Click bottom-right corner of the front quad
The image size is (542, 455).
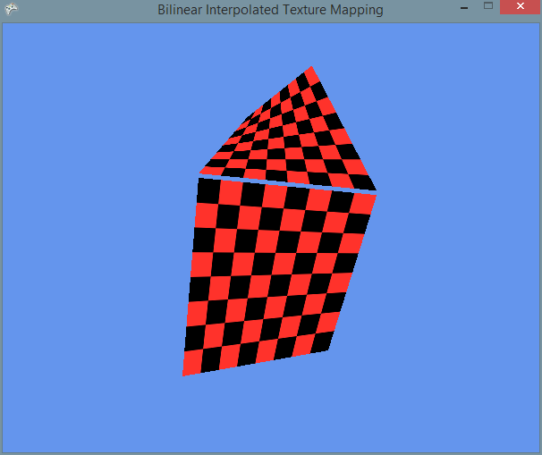point(328,348)
